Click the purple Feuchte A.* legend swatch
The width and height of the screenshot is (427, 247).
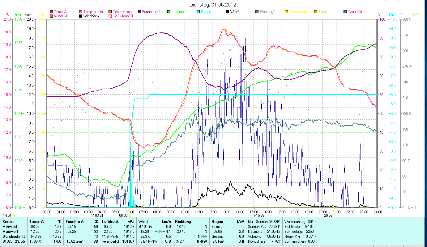139,12
